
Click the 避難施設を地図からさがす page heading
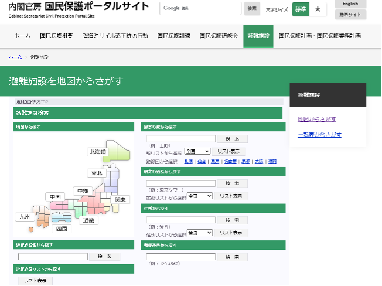(x=66, y=81)
